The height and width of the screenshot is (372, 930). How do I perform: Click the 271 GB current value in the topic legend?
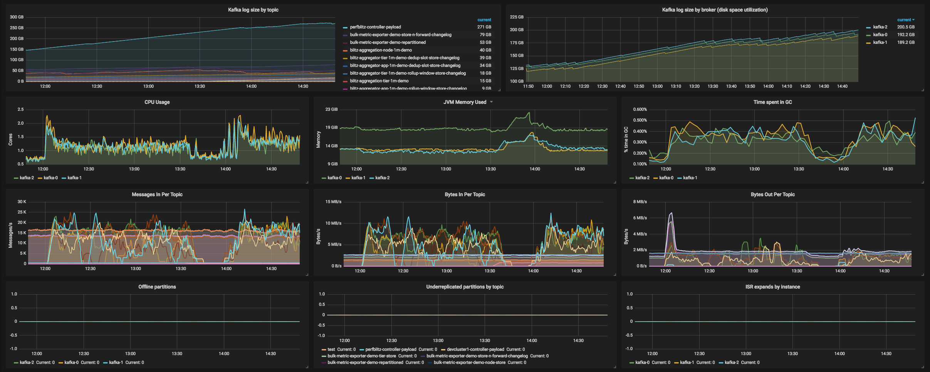pyautogui.click(x=484, y=27)
